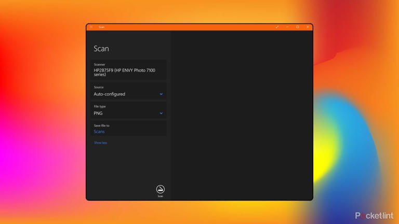The image size is (399, 224).
Task: Select the HP ENVY Photo 7100 scanner field
Action: coord(129,70)
